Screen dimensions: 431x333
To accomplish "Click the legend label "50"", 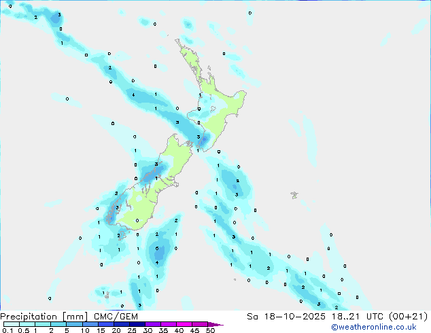I will coord(210,330).
